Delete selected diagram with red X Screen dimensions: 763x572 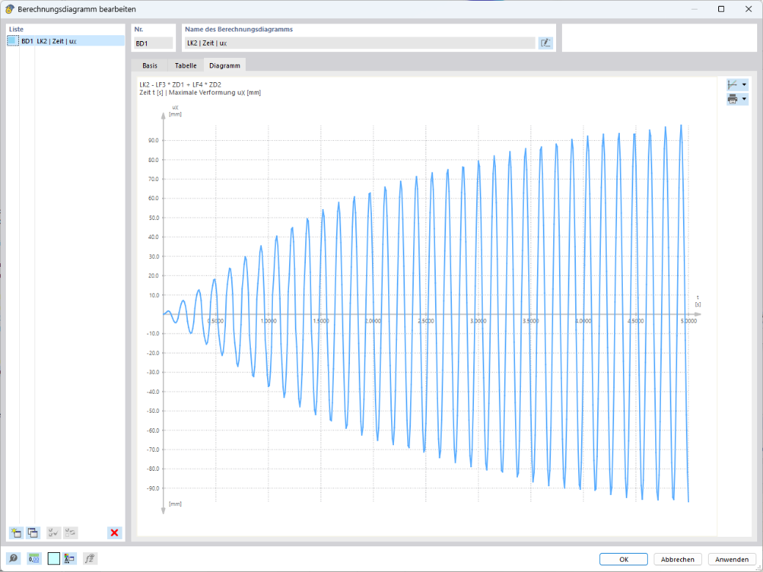pyautogui.click(x=114, y=532)
